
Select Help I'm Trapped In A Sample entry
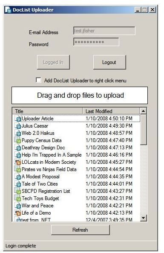[52, 155]
